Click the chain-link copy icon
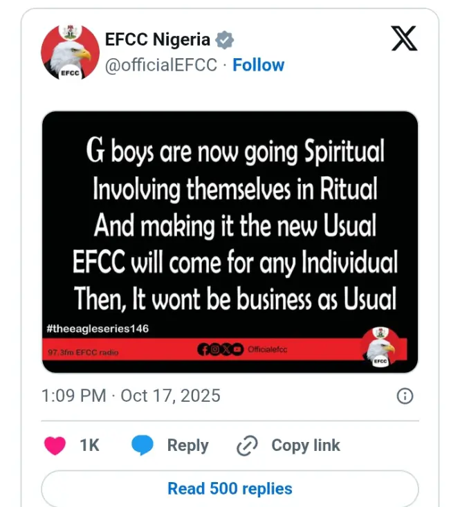Image resolution: width=460 pixels, height=507 pixels. pos(247,446)
